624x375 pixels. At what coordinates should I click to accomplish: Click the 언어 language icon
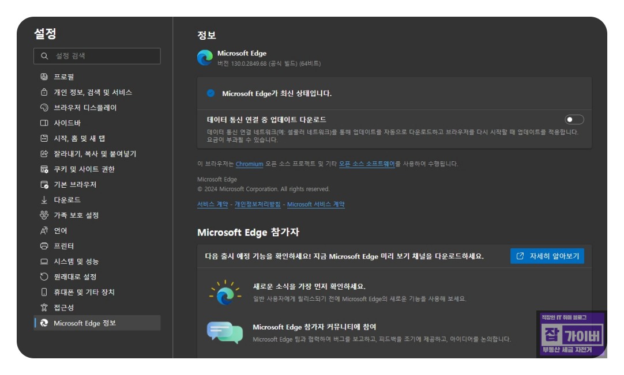(x=44, y=230)
